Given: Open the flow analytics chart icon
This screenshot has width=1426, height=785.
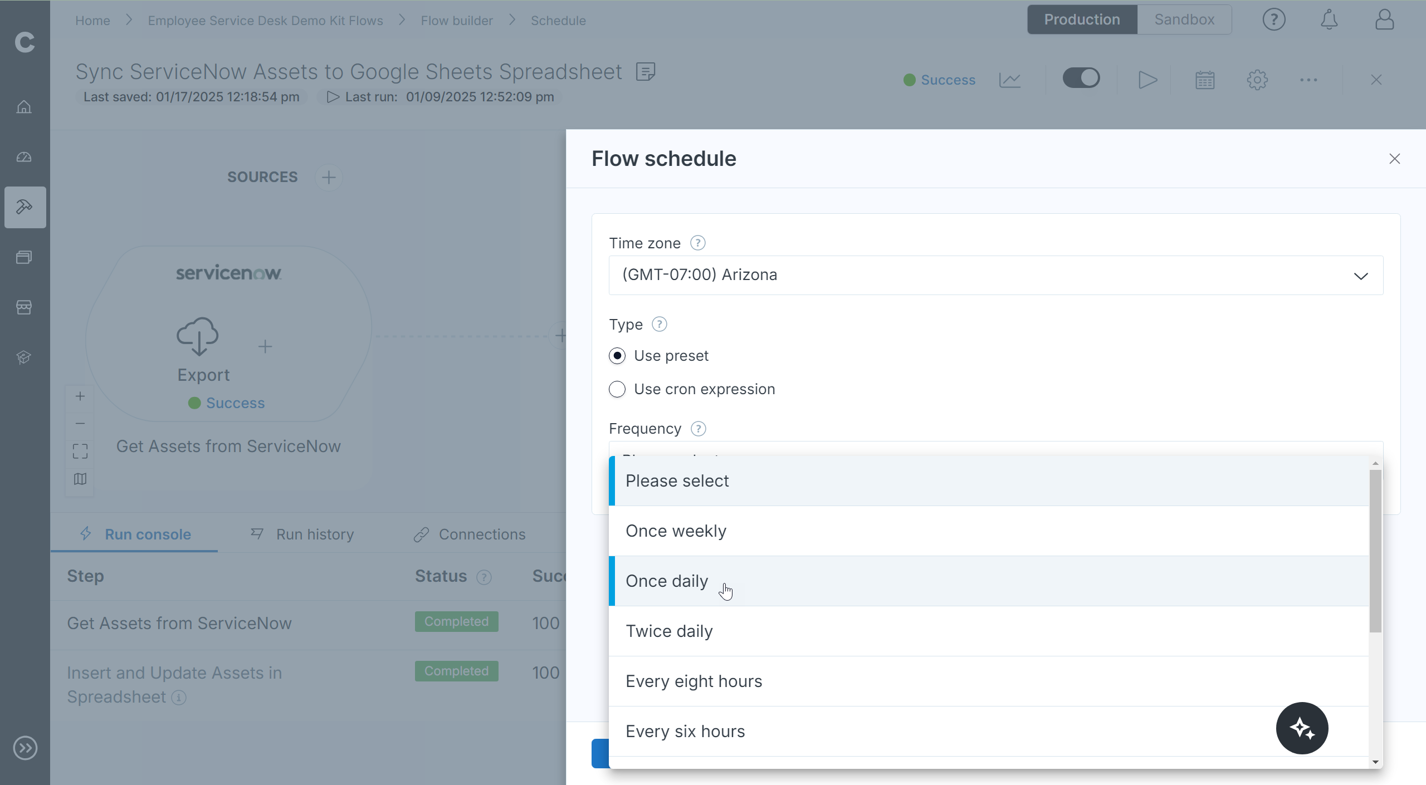Looking at the screenshot, I should point(1010,80).
